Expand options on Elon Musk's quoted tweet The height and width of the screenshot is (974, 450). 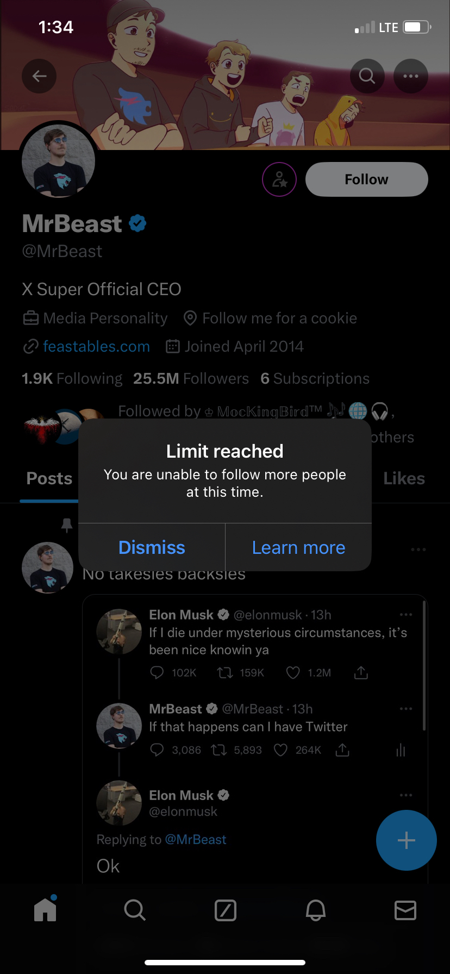tap(406, 615)
